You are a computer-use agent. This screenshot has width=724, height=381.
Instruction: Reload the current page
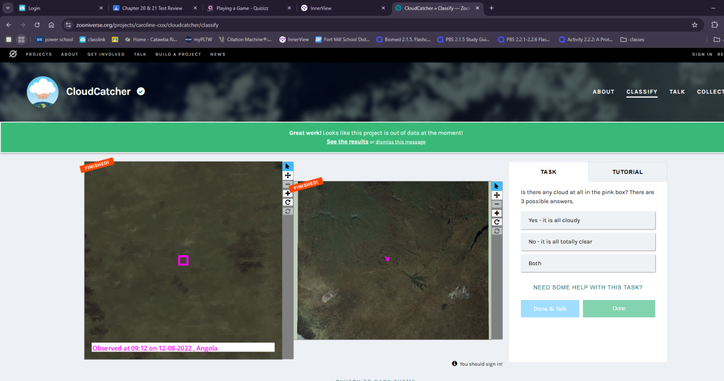pos(37,25)
